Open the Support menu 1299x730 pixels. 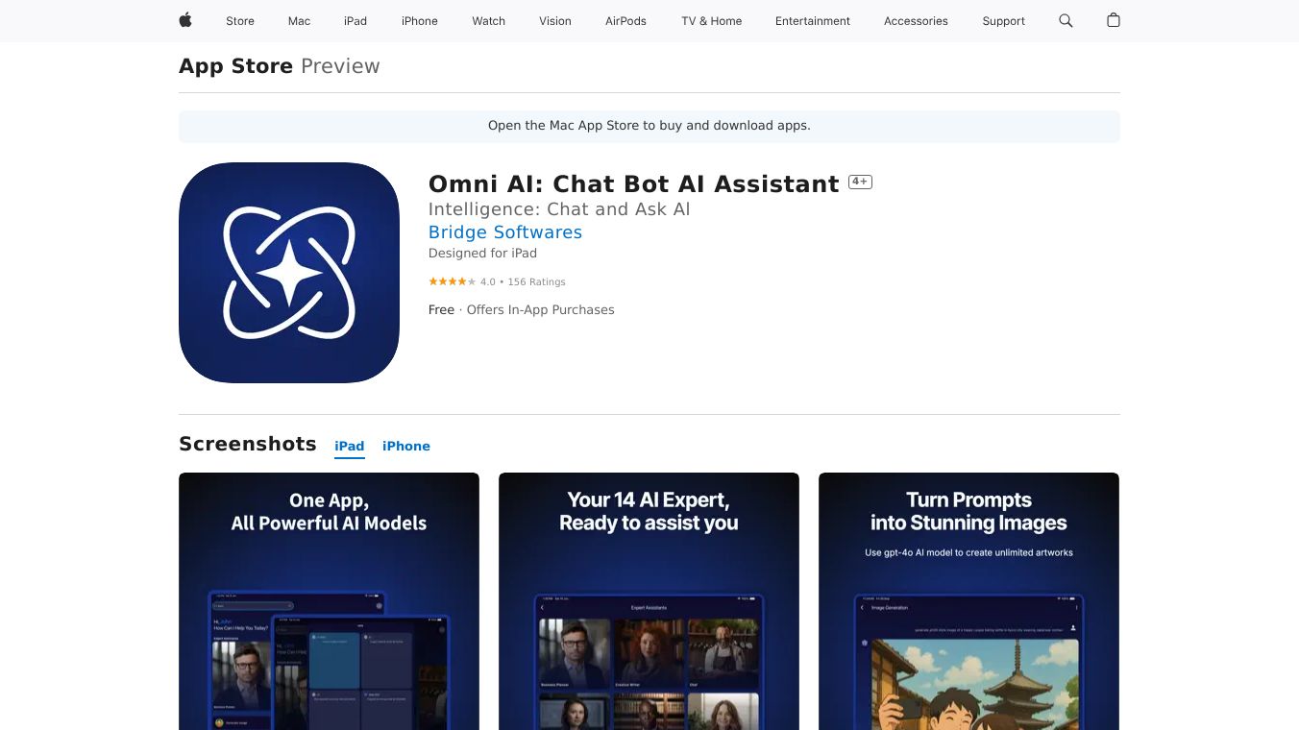click(1004, 21)
